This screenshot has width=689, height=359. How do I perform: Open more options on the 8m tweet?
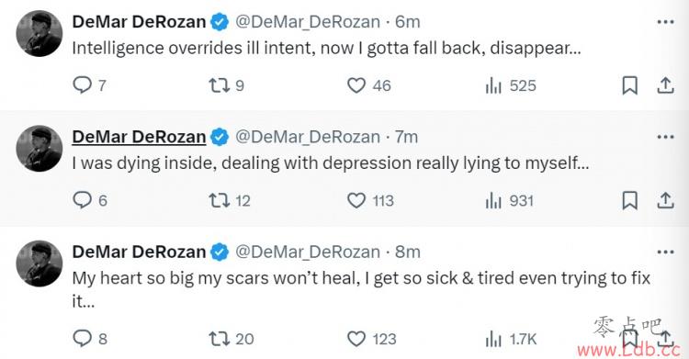[665, 252]
